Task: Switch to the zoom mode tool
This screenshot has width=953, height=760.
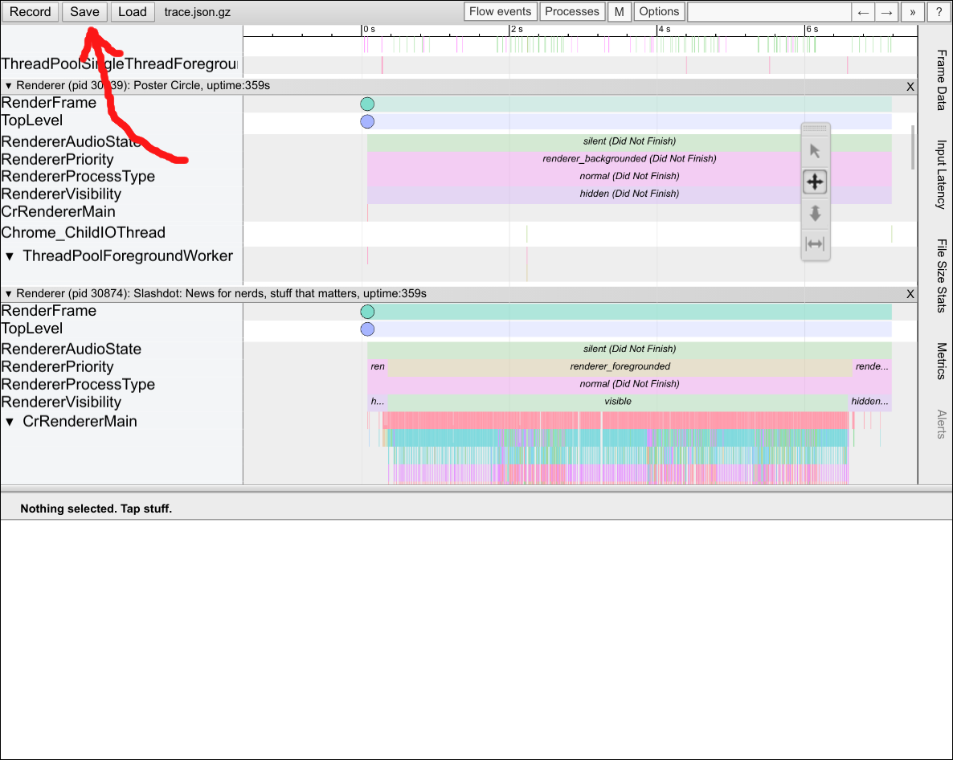Action: 815,213
